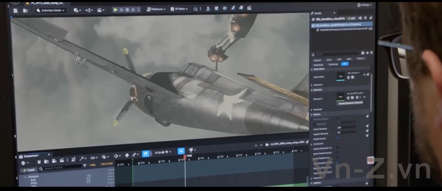Click the frame-skip button next to Play
This screenshot has height=191, width=442.
(x=122, y=10)
